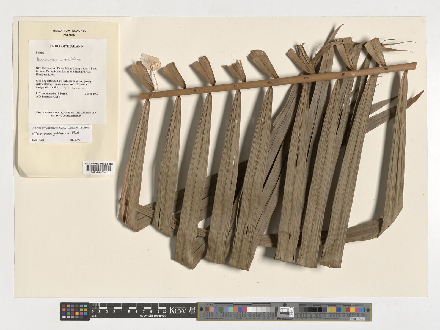This screenshot has height=330, width=440.
Task: Click the barcode above K000853794
Action: click(98, 168)
